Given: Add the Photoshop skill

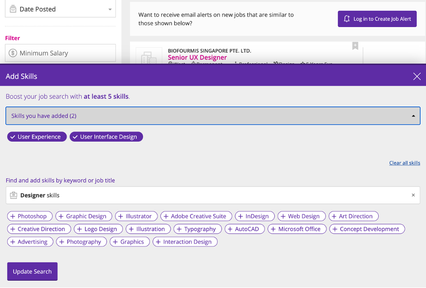Looking at the screenshot, I should coord(29,216).
